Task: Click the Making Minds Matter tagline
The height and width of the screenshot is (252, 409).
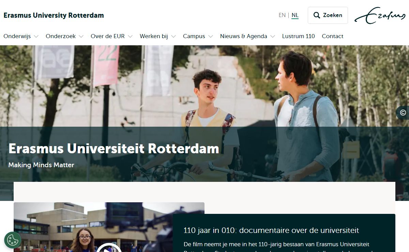Action: [x=41, y=165]
